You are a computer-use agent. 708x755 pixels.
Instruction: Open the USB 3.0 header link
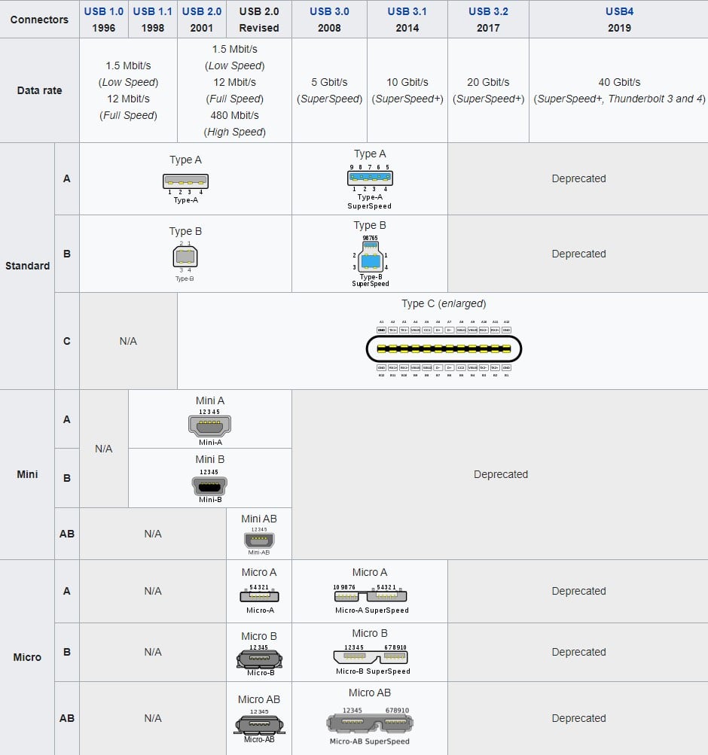coord(329,11)
